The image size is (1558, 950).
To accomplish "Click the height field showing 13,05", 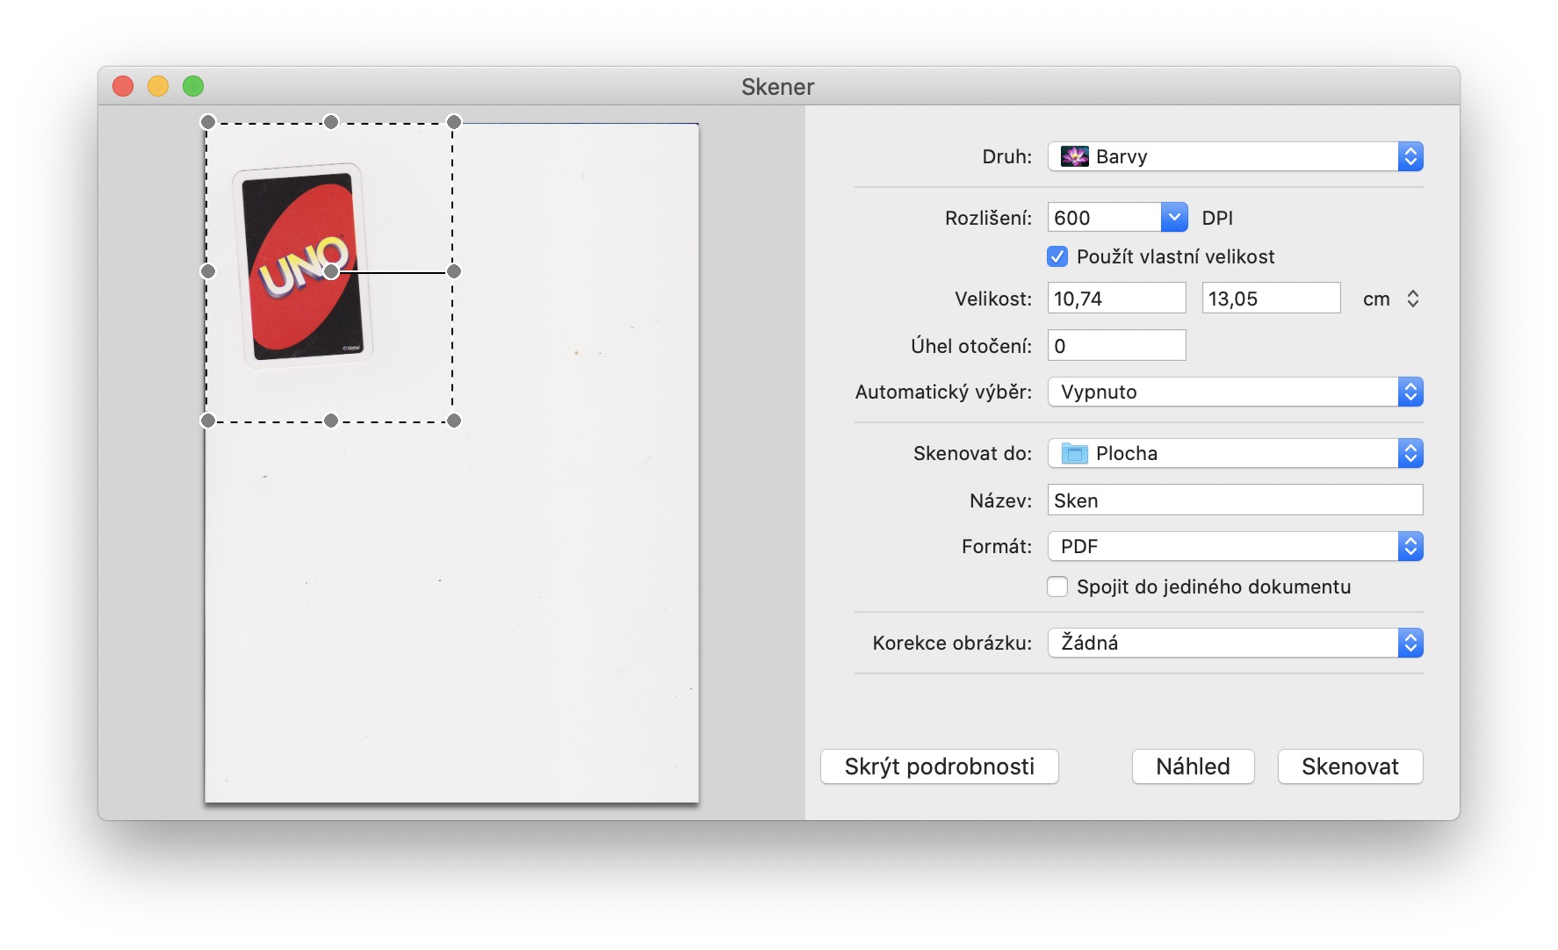I will (1271, 299).
